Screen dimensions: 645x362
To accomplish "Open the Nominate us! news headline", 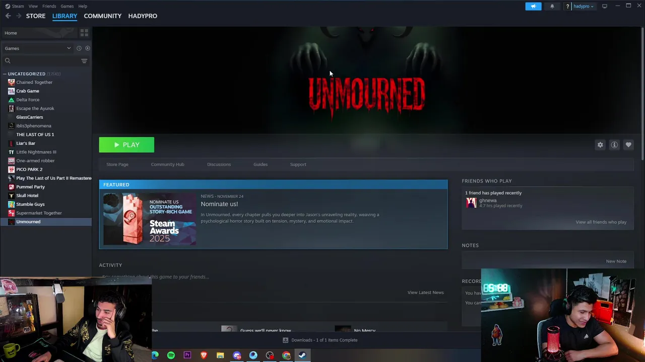I will point(219,204).
